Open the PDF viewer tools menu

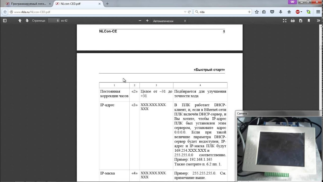[x=318, y=21]
